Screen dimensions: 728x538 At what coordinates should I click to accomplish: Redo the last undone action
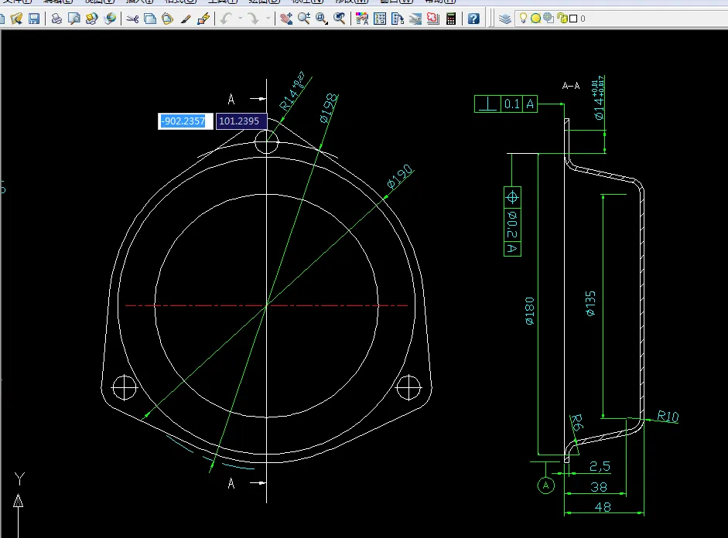point(254,19)
